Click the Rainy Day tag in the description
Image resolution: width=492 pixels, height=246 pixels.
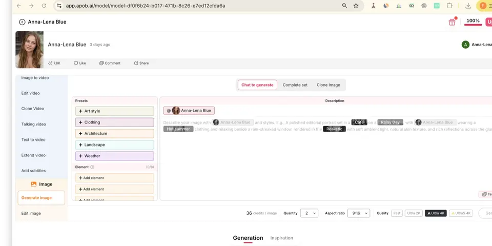pyautogui.click(x=391, y=122)
